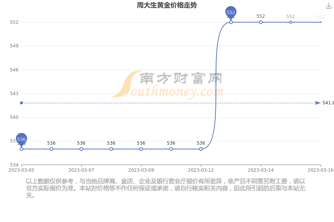Click the 540 y-axis label
The image size is (334, 222).
pos(14,117)
